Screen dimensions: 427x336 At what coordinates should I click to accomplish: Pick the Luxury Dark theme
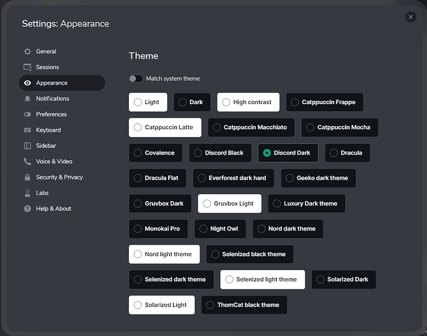pyautogui.click(x=307, y=204)
